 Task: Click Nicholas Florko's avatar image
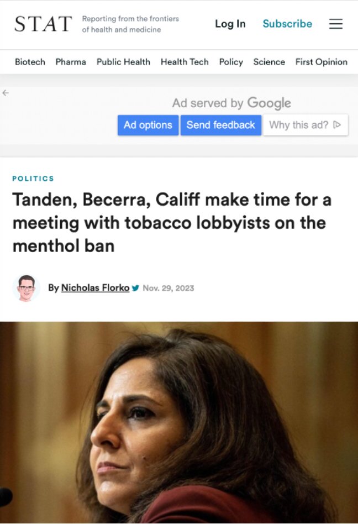[x=27, y=288]
